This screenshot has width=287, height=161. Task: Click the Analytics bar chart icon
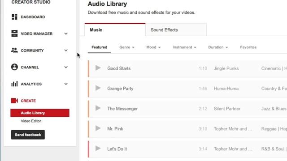click(x=14, y=84)
